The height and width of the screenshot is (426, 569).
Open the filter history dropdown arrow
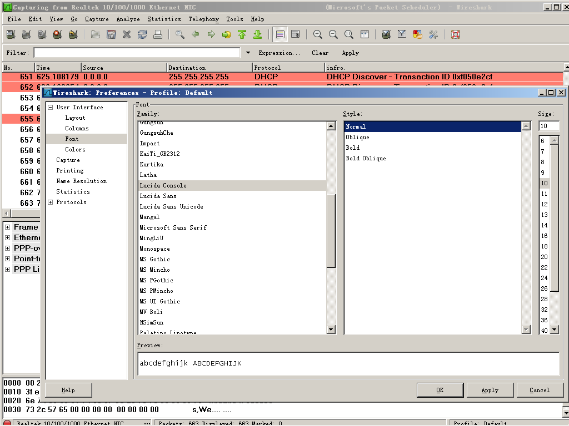[x=248, y=53]
